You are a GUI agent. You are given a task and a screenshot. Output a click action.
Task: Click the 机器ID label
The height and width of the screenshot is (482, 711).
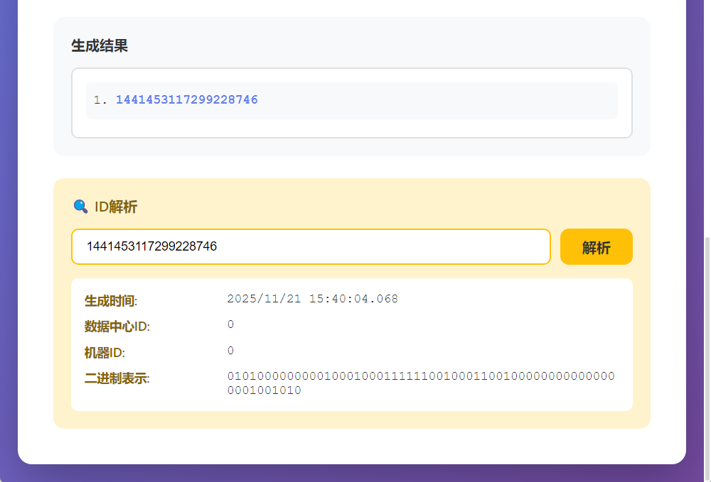105,353
